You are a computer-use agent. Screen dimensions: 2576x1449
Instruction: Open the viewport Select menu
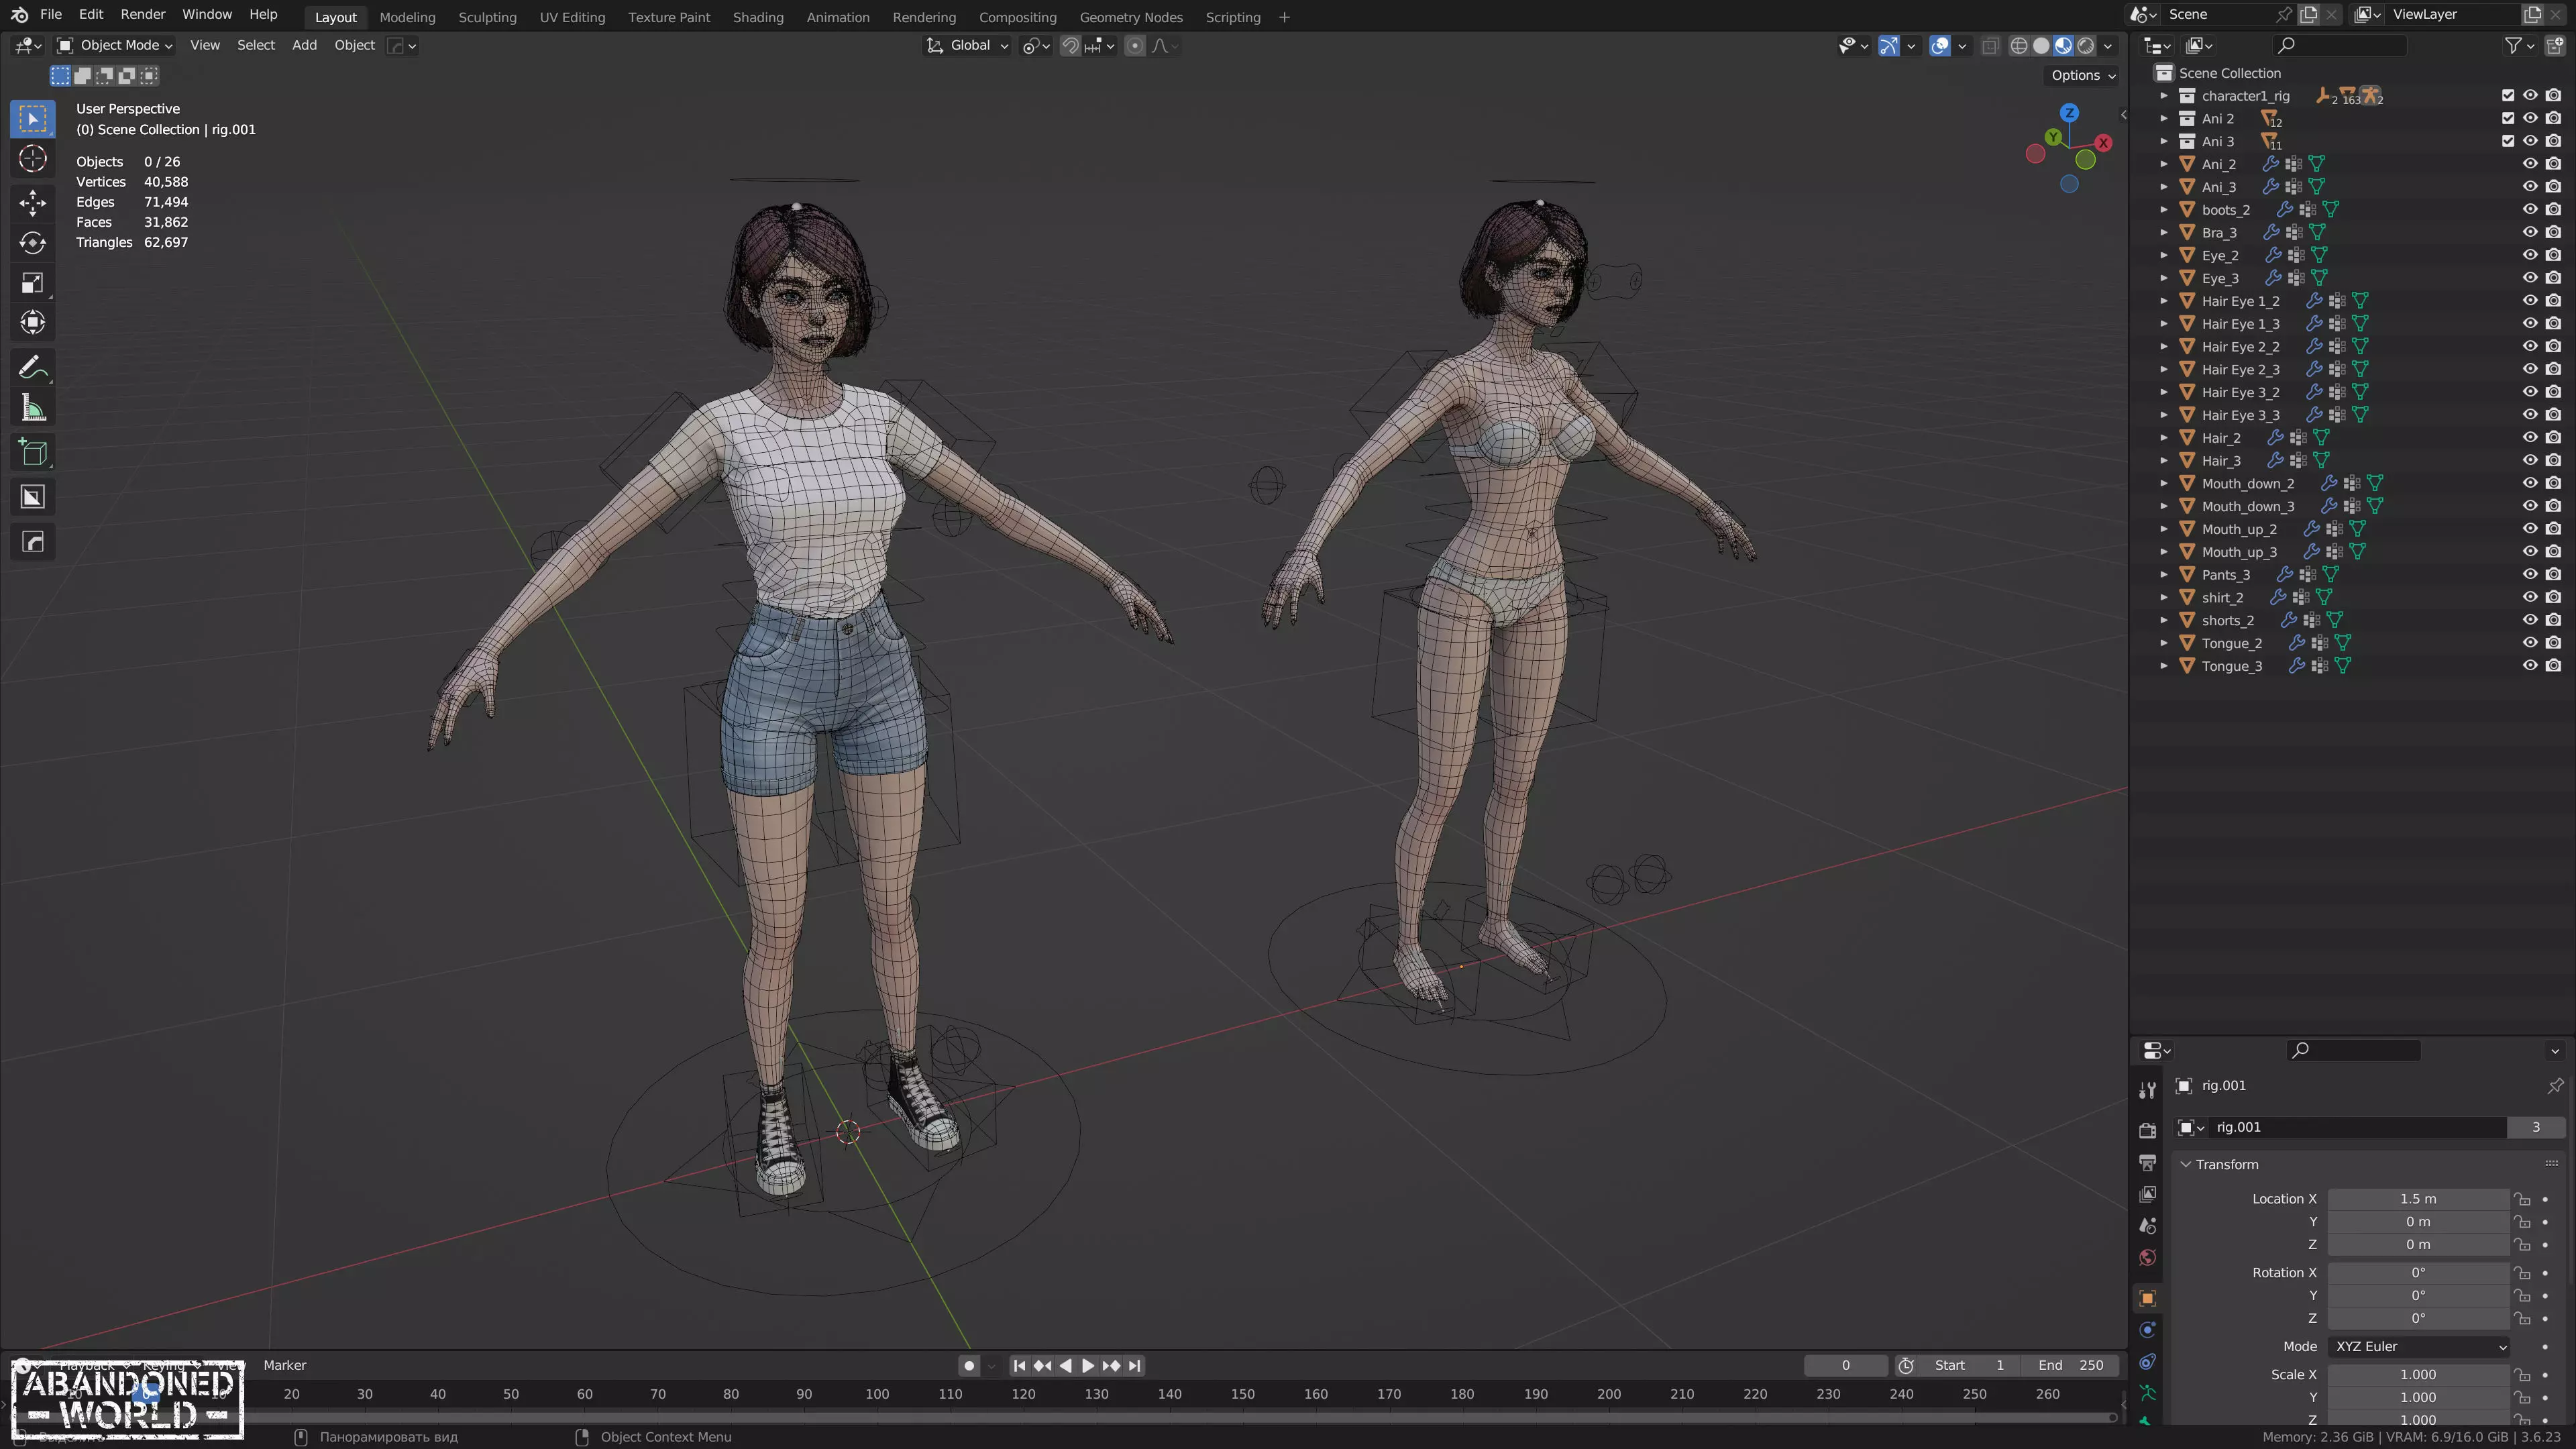tap(255, 45)
